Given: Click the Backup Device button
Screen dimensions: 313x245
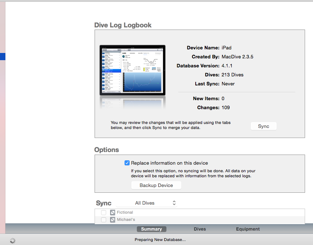Looking at the screenshot, I should click(156, 185).
